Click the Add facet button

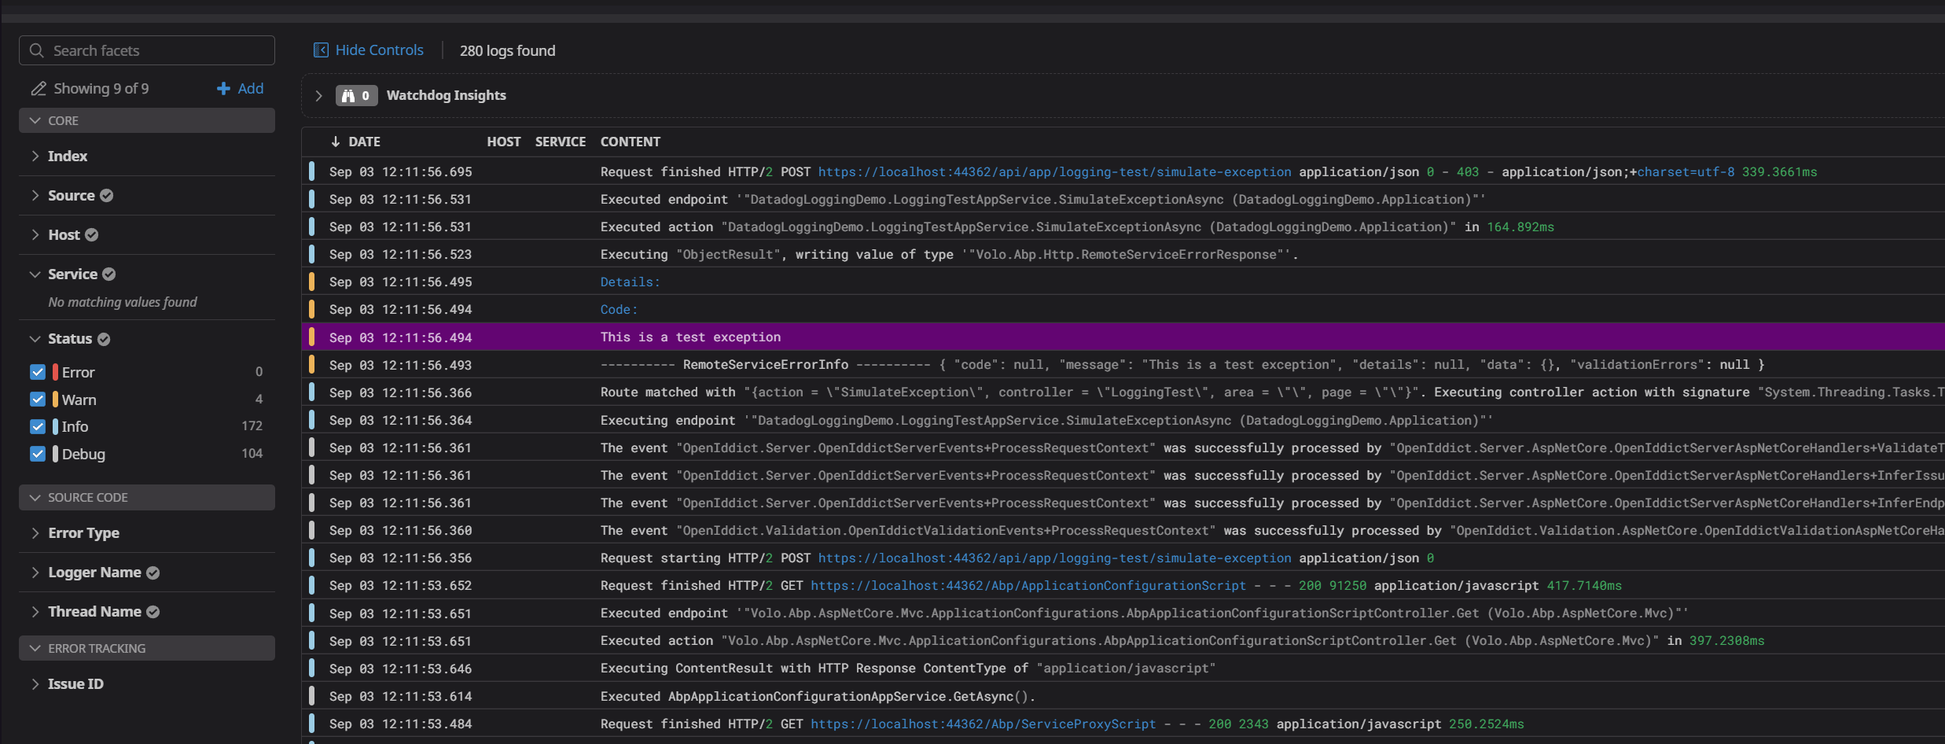point(240,89)
